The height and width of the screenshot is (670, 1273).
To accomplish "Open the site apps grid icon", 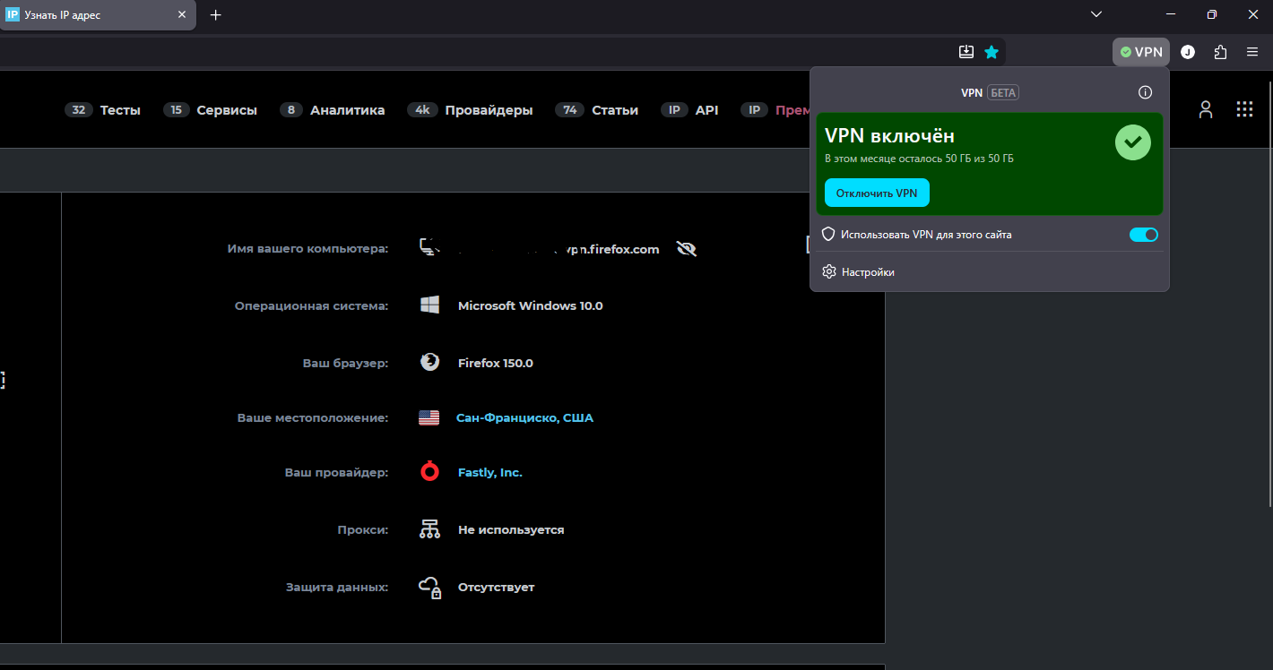I will click(x=1244, y=109).
